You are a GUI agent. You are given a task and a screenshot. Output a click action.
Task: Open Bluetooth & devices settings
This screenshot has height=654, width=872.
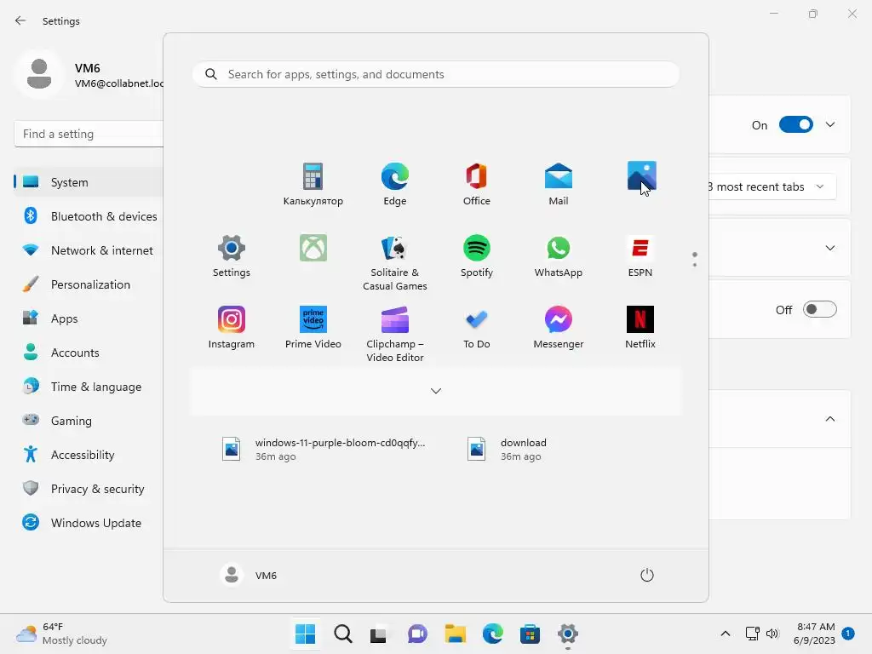tap(89, 216)
